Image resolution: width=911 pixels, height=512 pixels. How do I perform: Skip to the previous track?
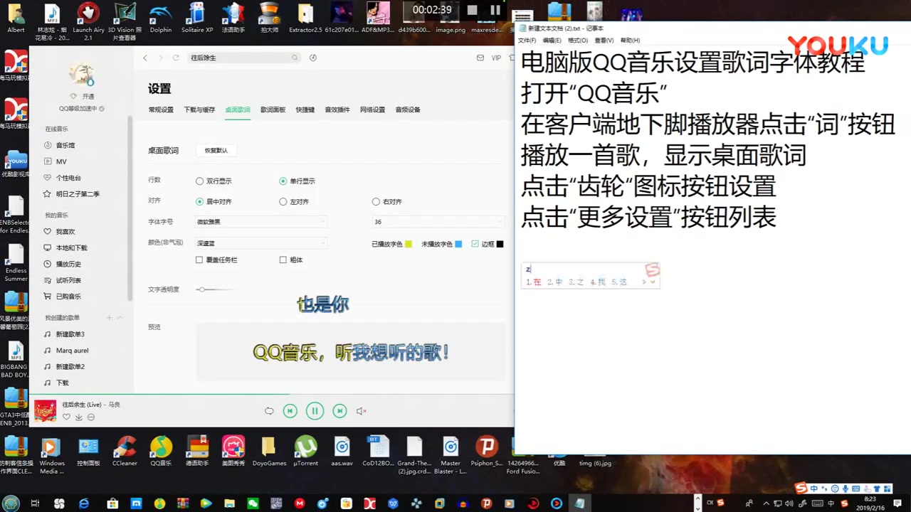click(290, 411)
